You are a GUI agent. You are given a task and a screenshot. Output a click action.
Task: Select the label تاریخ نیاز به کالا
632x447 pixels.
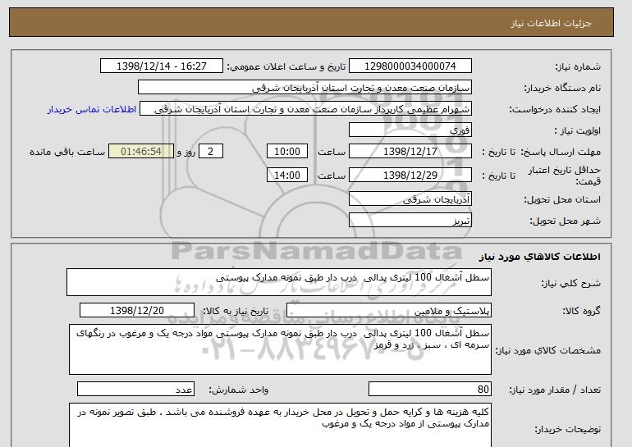coord(236,311)
